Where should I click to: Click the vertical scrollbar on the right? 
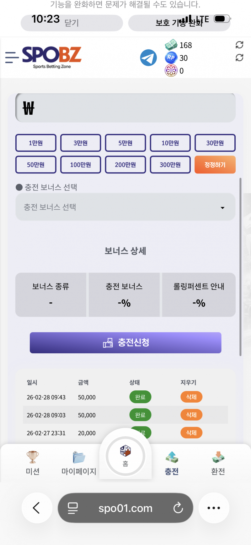tap(240, 267)
